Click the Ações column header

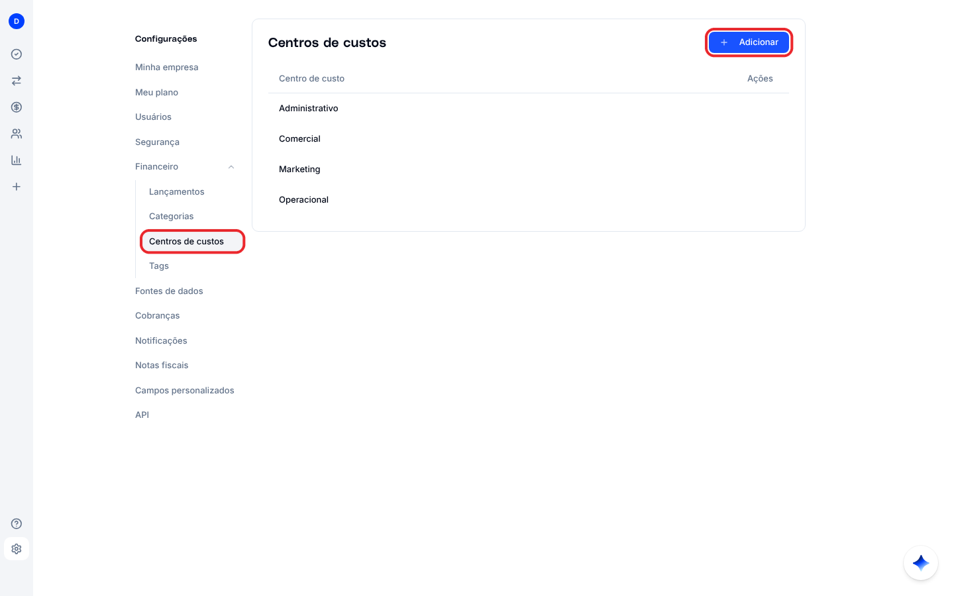click(x=760, y=79)
